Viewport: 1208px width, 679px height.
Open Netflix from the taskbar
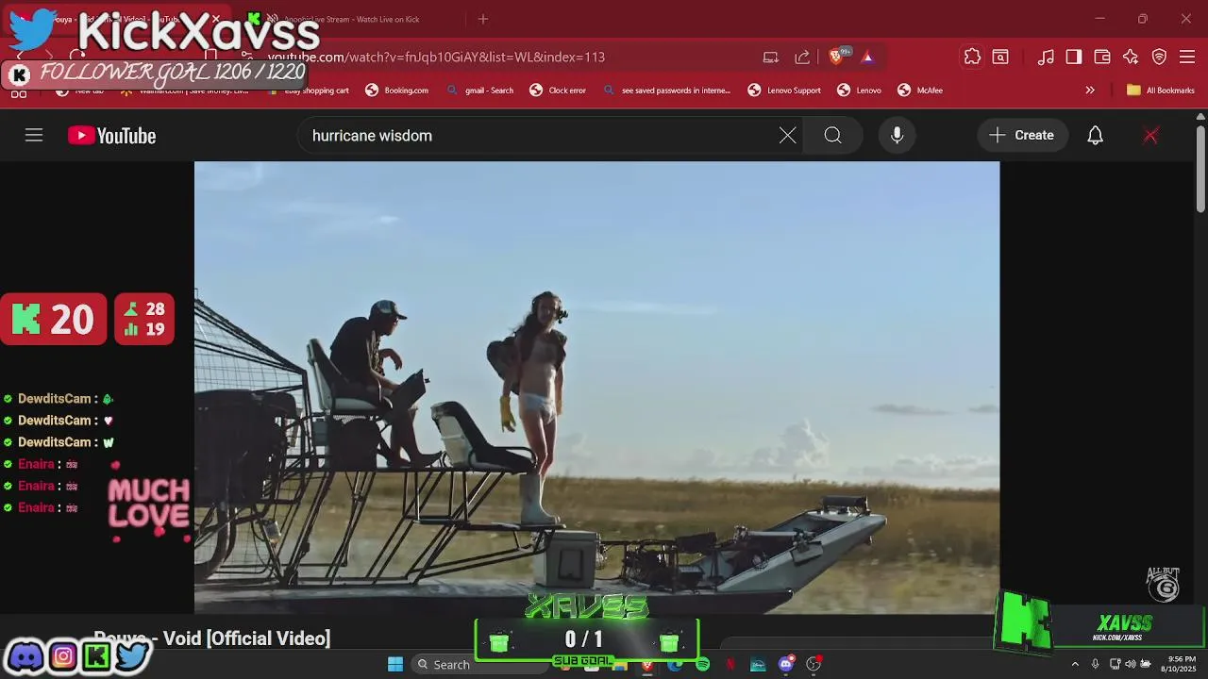click(x=730, y=664)
